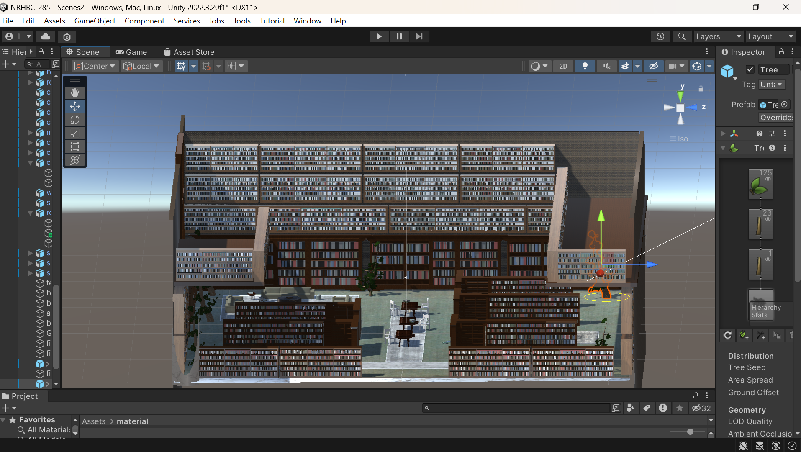
Task: Click the debugger bug icon in status bar
Action: [x=743, y=446]
